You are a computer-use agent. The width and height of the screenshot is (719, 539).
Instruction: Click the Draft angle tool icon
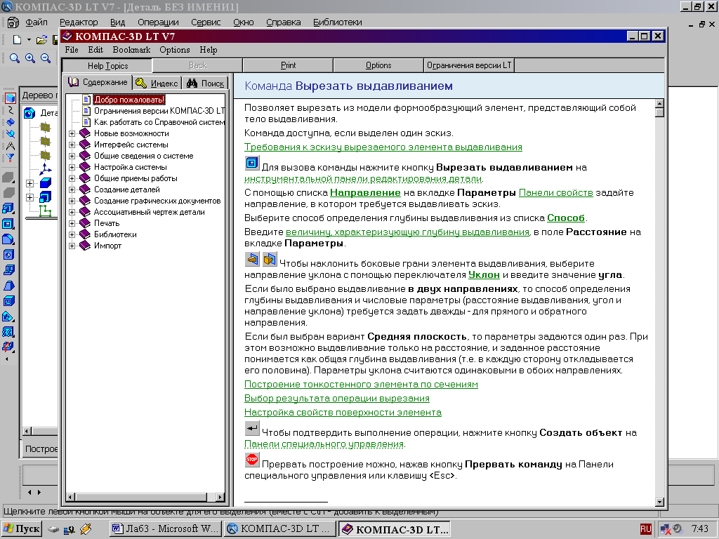(8, 286)
